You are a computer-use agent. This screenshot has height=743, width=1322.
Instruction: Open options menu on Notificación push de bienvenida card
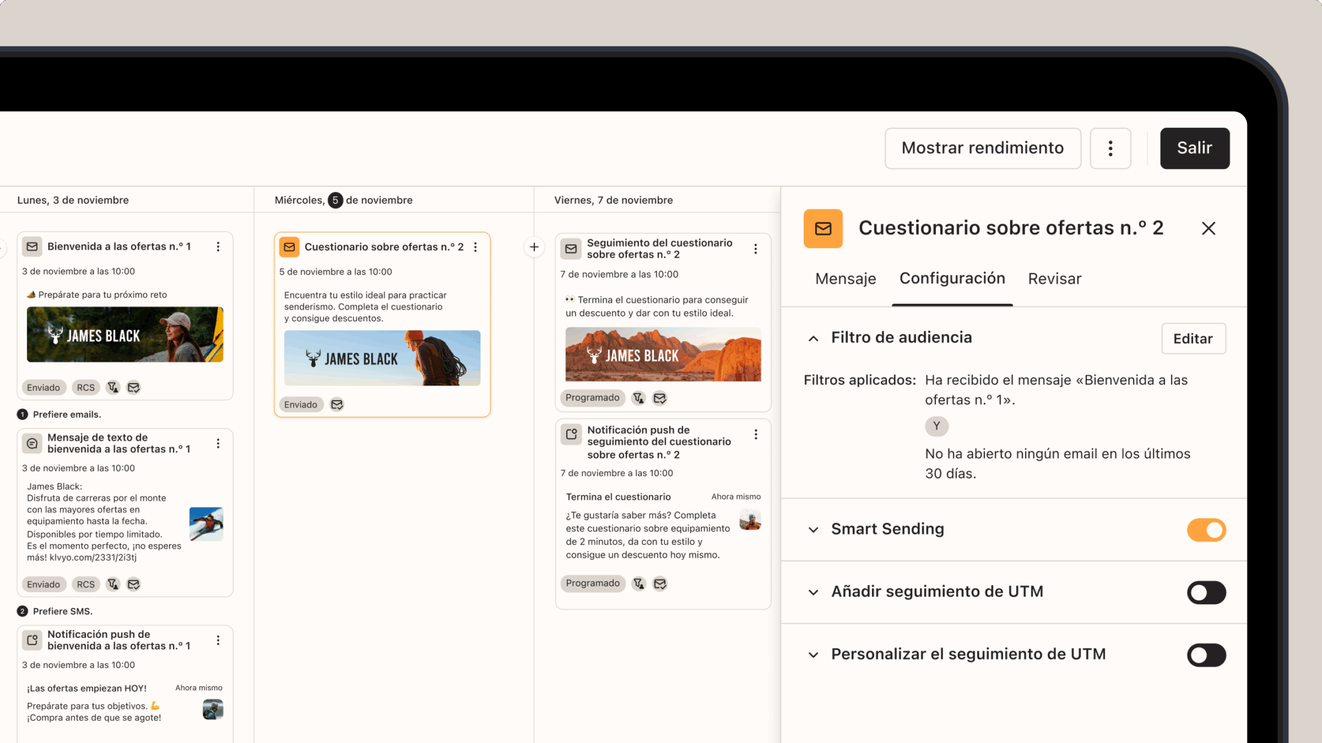218,640
